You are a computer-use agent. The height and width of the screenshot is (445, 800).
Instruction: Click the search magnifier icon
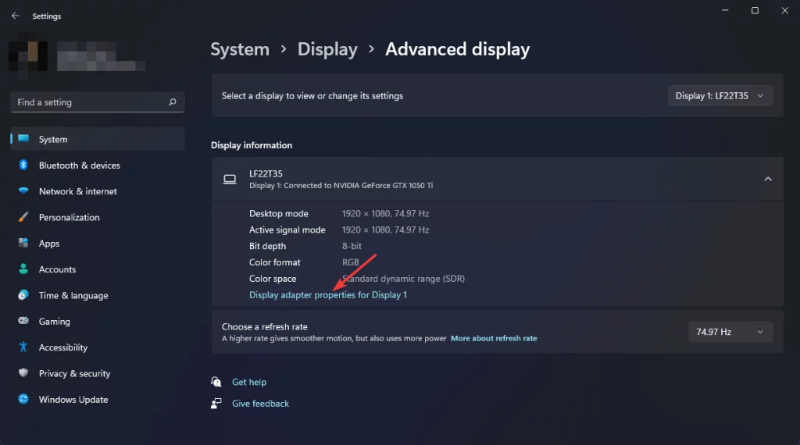(x=173, y=102)
